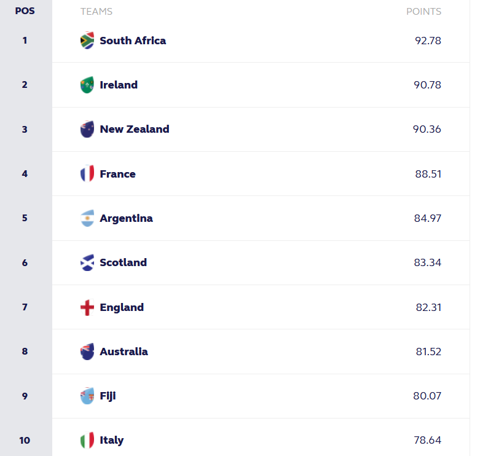The height and width of the screenshot is (456, 488).
Task: Select the Fiji team name
Action: (x=108, y=396)
